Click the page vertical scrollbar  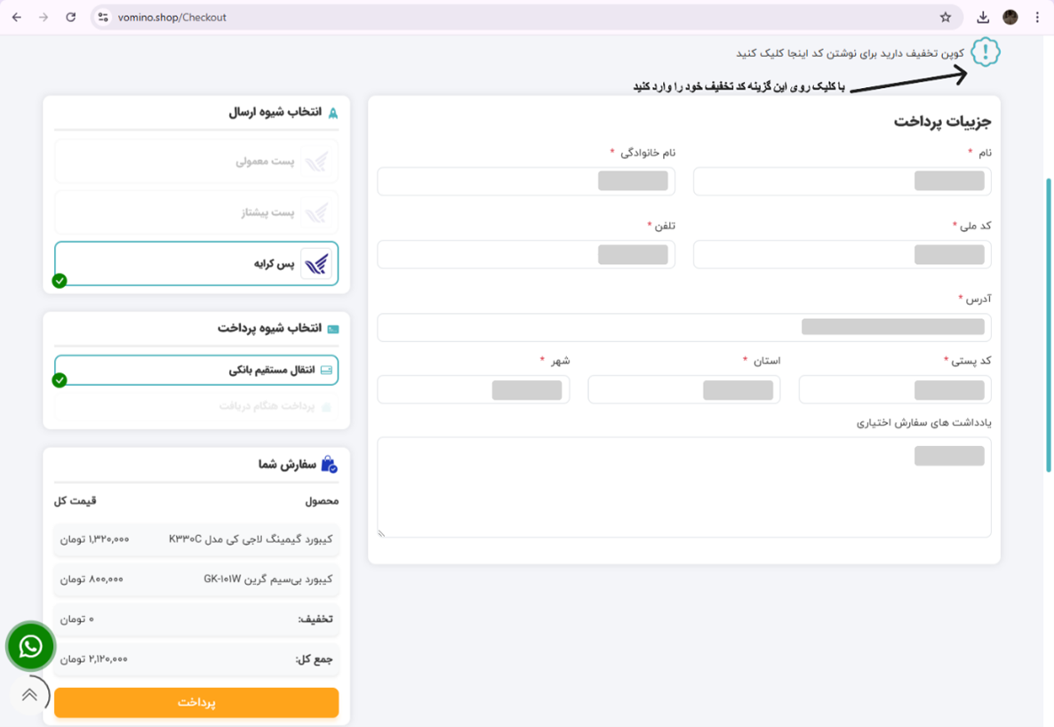[1049, 324]
